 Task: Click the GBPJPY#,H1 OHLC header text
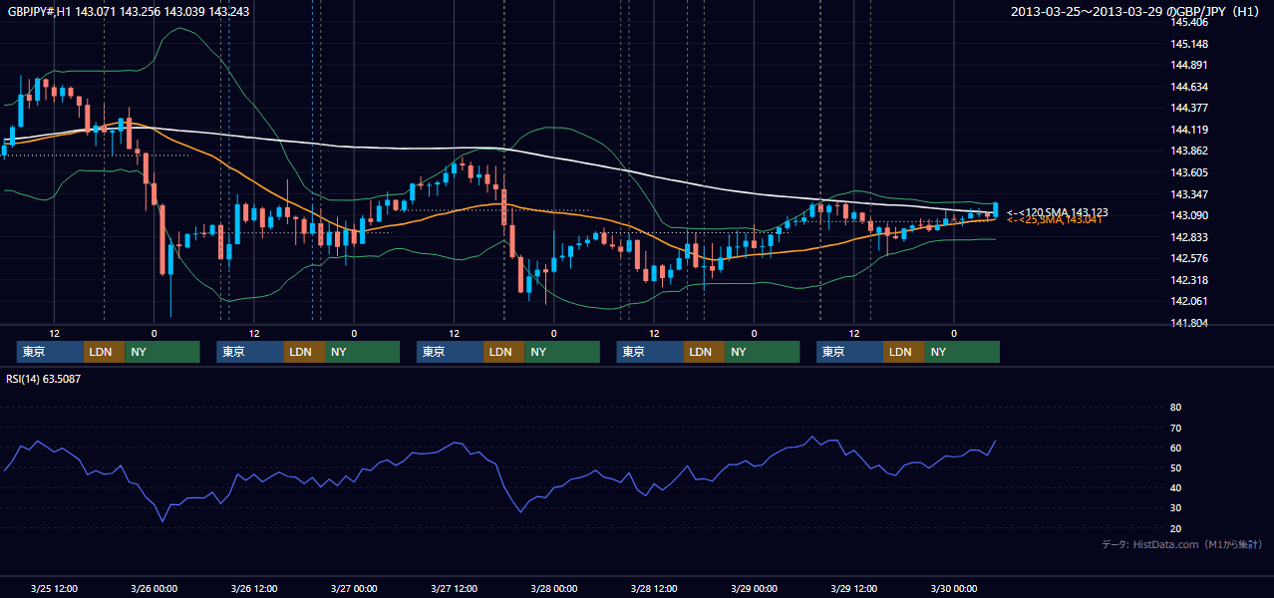click(129, 12)
